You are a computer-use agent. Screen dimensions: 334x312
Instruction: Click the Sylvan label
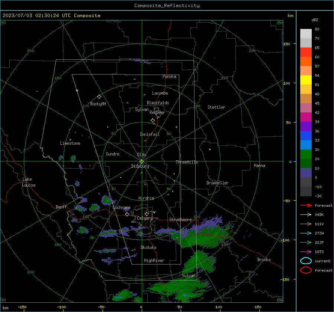click(142, 109)
